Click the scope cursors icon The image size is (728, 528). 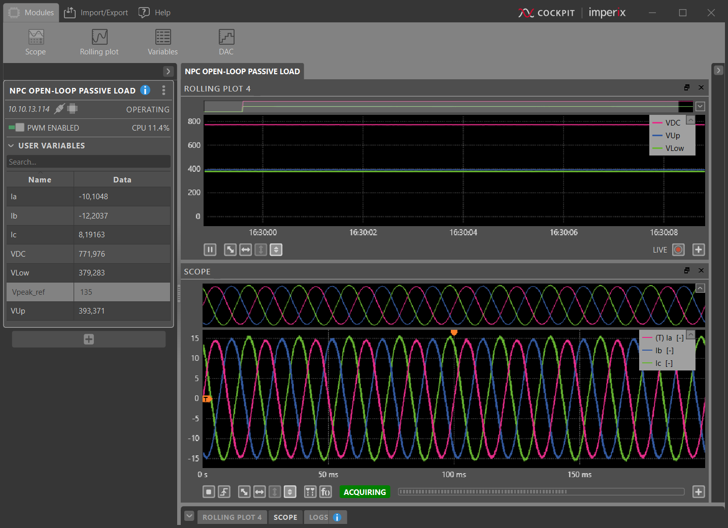point(310,492)
